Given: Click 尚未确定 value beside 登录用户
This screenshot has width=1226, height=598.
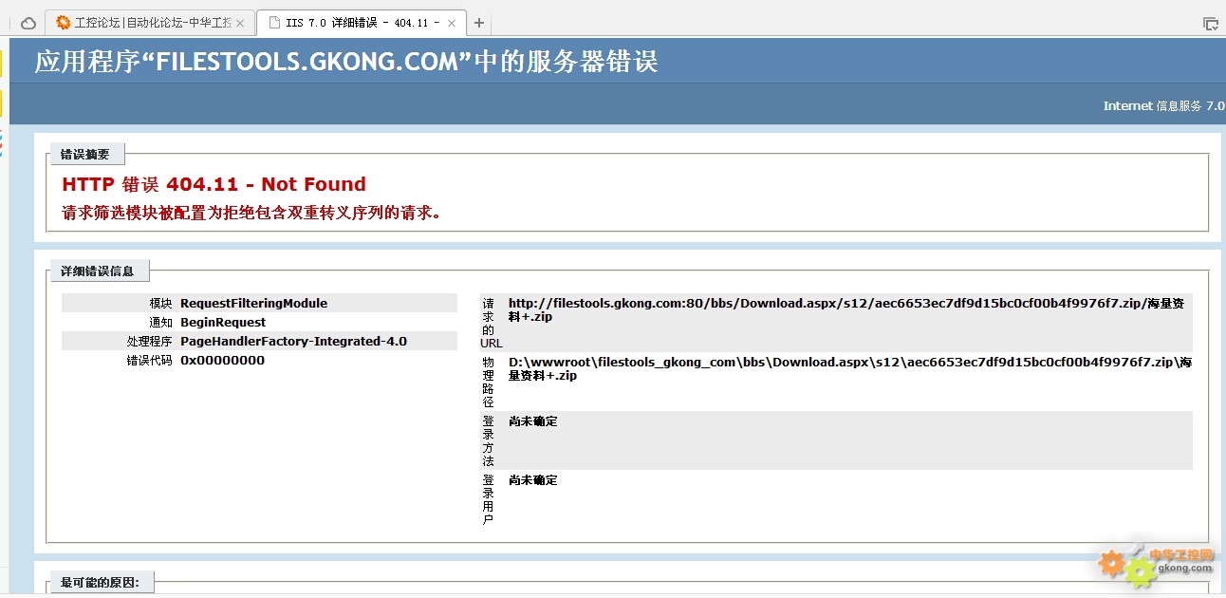Looking at the screenshot, I should [533, 480].
